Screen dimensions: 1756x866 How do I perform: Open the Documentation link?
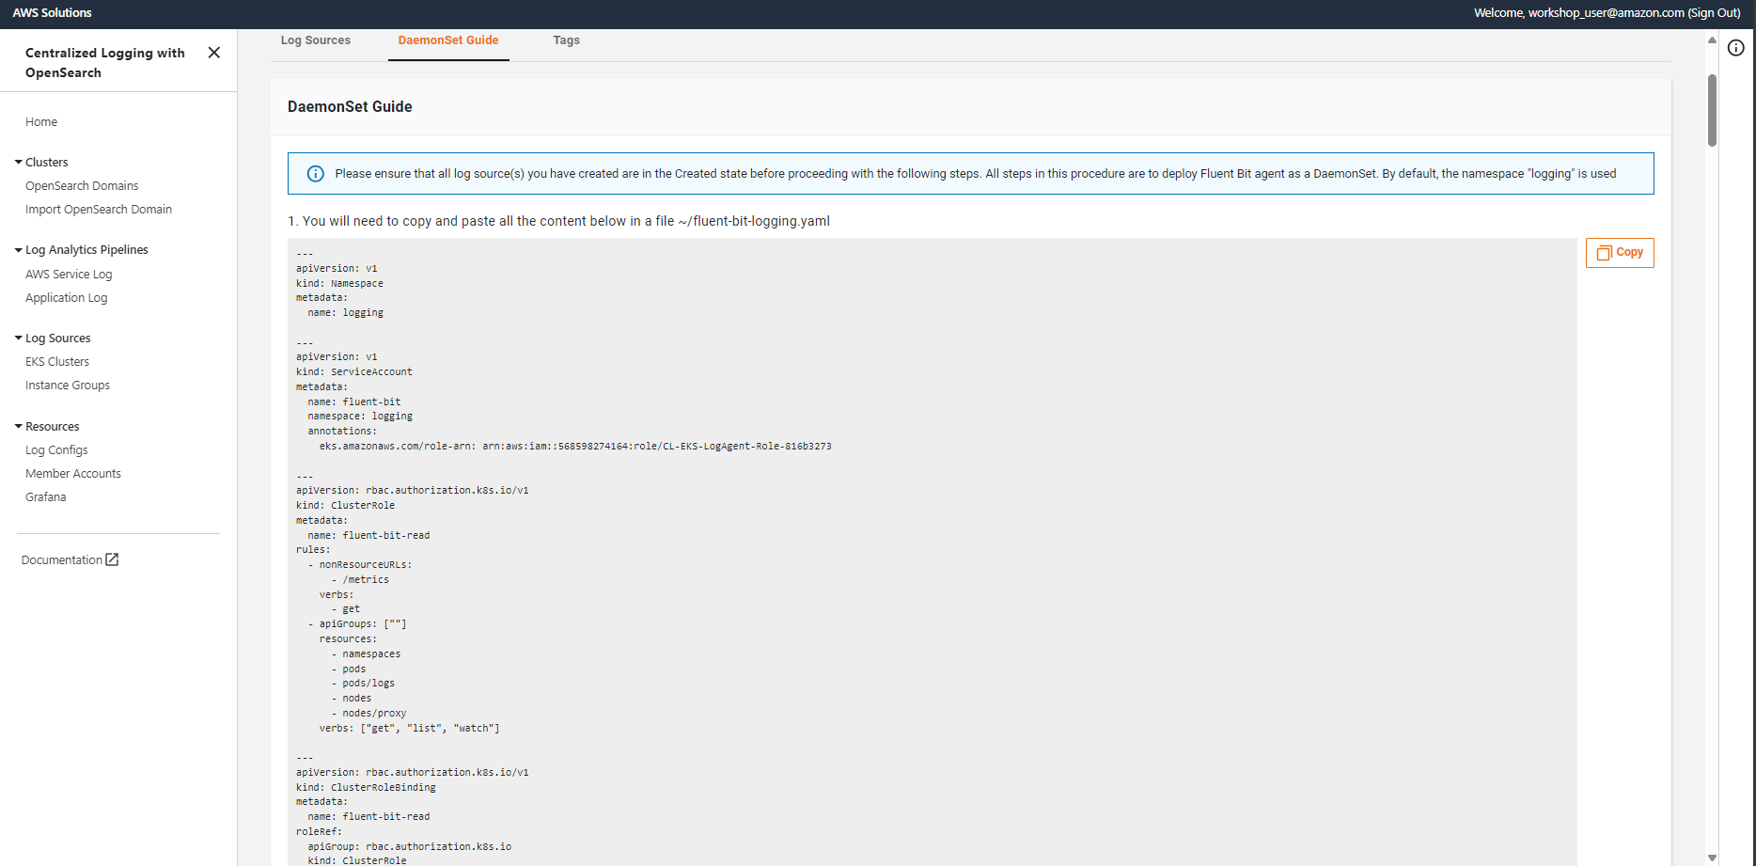(x=62, y=560)
